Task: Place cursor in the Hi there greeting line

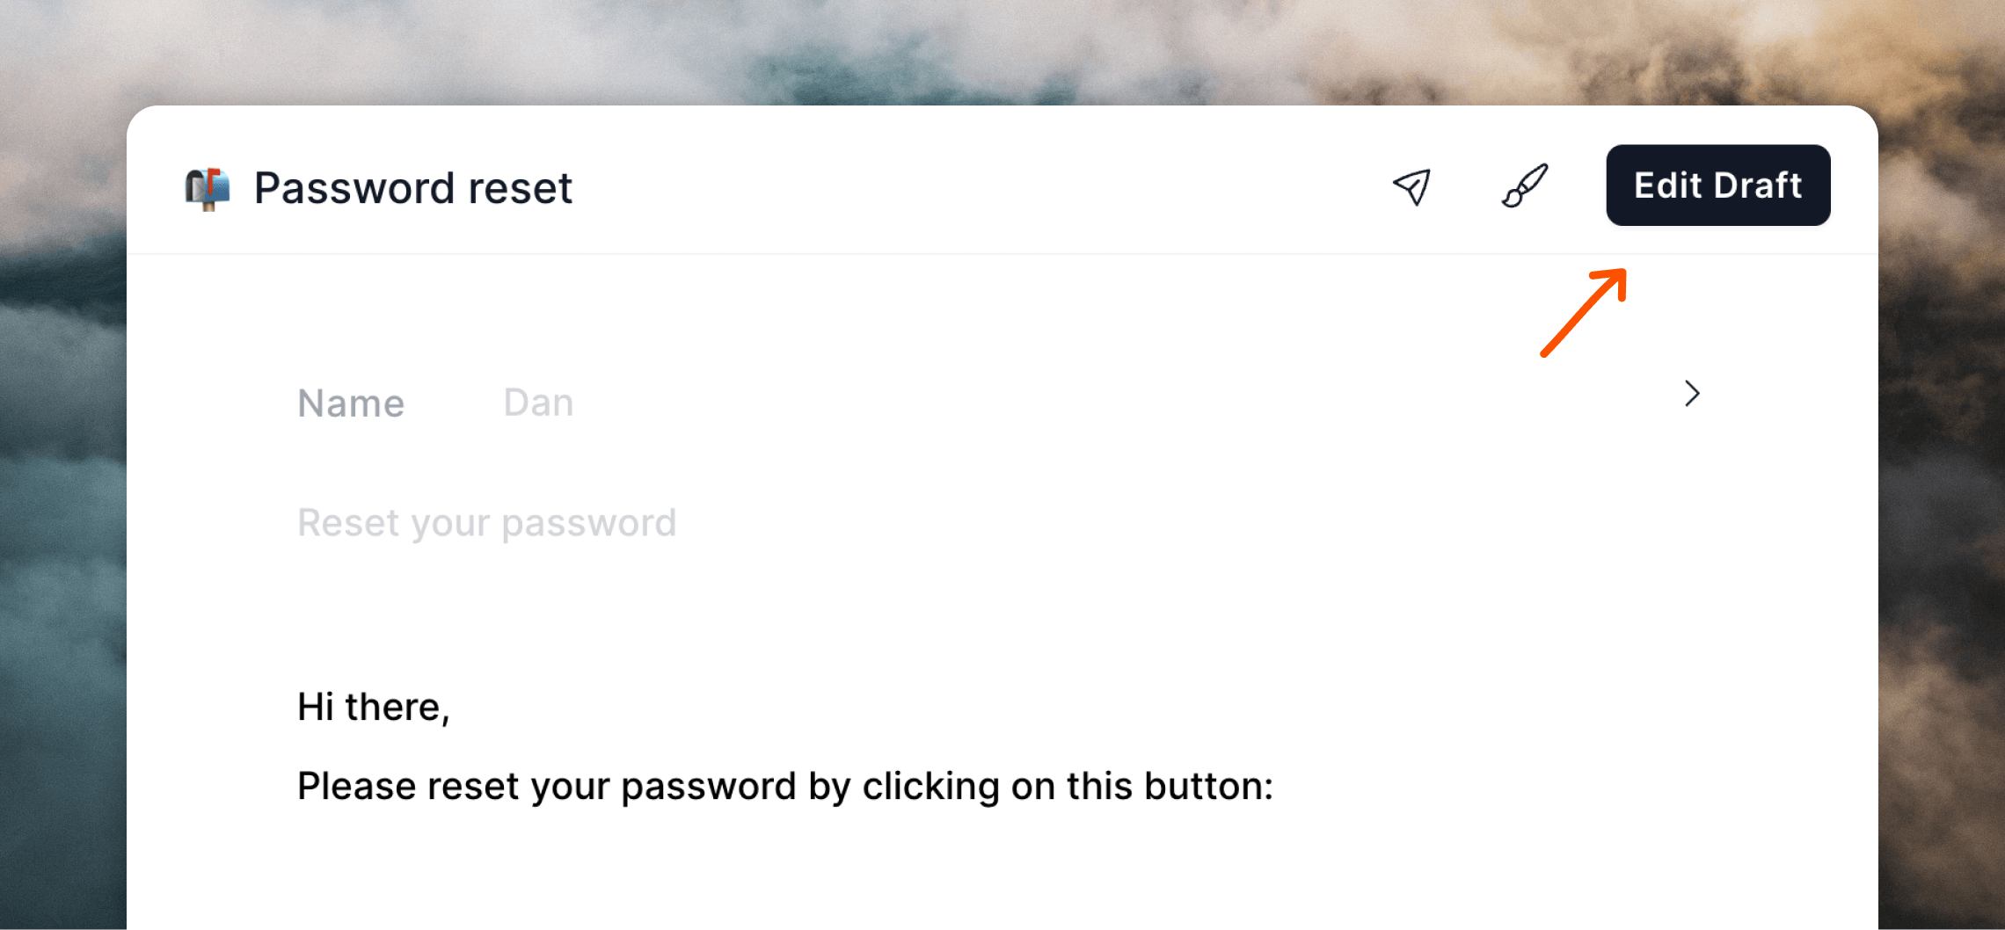Action: 374,707
